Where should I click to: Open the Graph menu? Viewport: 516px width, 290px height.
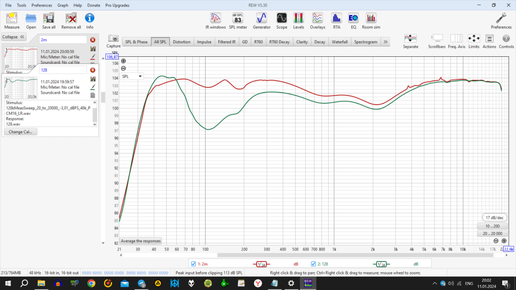tap(62, 5)
